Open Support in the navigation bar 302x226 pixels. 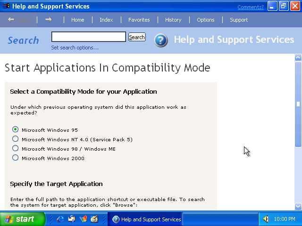pyautogui.click(x=239, y=20)
